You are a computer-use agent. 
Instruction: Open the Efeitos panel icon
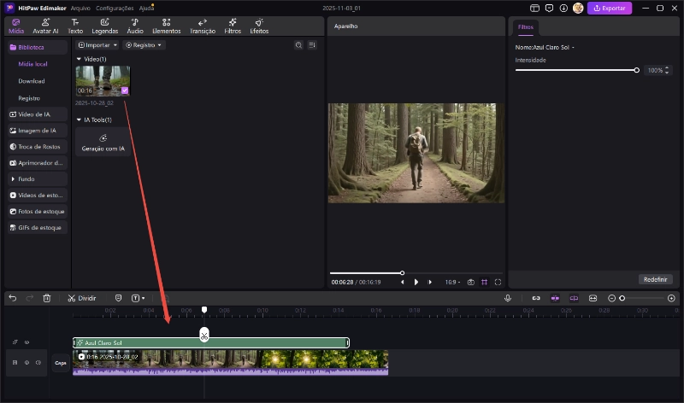point(258,26)
